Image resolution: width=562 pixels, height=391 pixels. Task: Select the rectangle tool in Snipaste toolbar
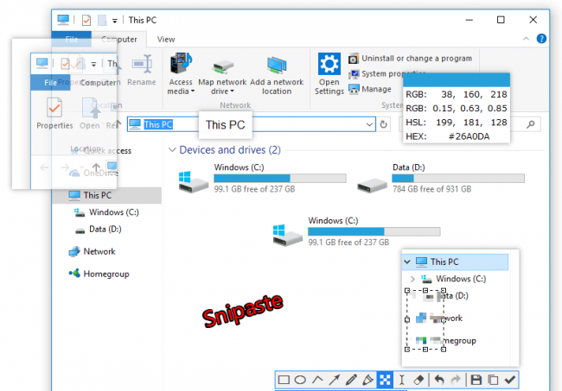click(284, 380)
